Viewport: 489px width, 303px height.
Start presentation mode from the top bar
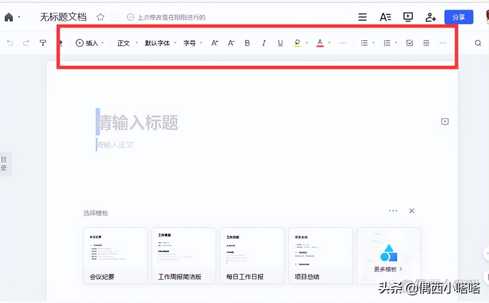pos(408,17)
